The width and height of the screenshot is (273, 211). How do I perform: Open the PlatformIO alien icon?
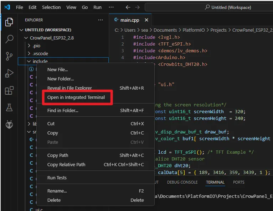[9, 125]
